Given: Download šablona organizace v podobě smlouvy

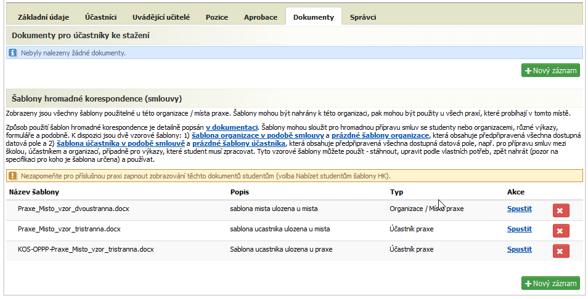Looking at the screenshot, I should point(258,135).
